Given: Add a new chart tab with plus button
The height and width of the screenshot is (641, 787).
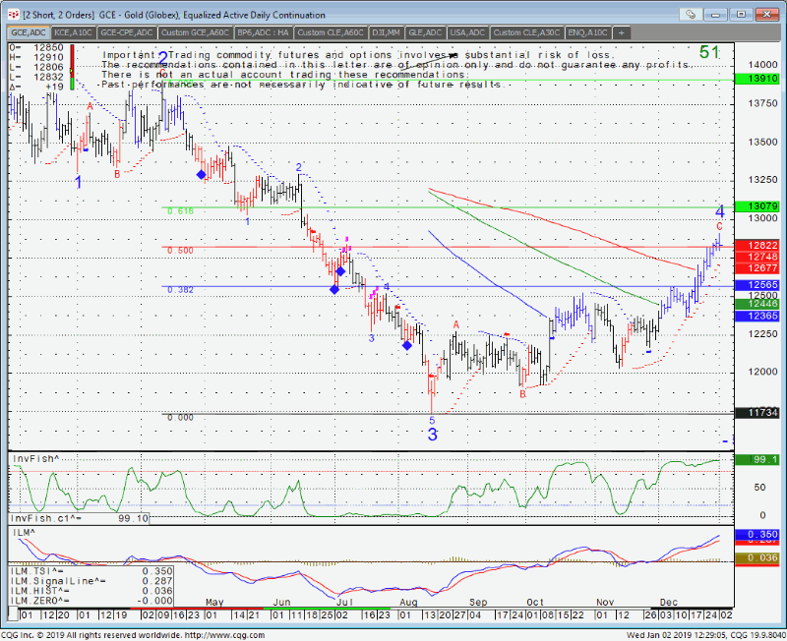Looking at the screenshot, I should pyautogui.click(x=621, y=32).
